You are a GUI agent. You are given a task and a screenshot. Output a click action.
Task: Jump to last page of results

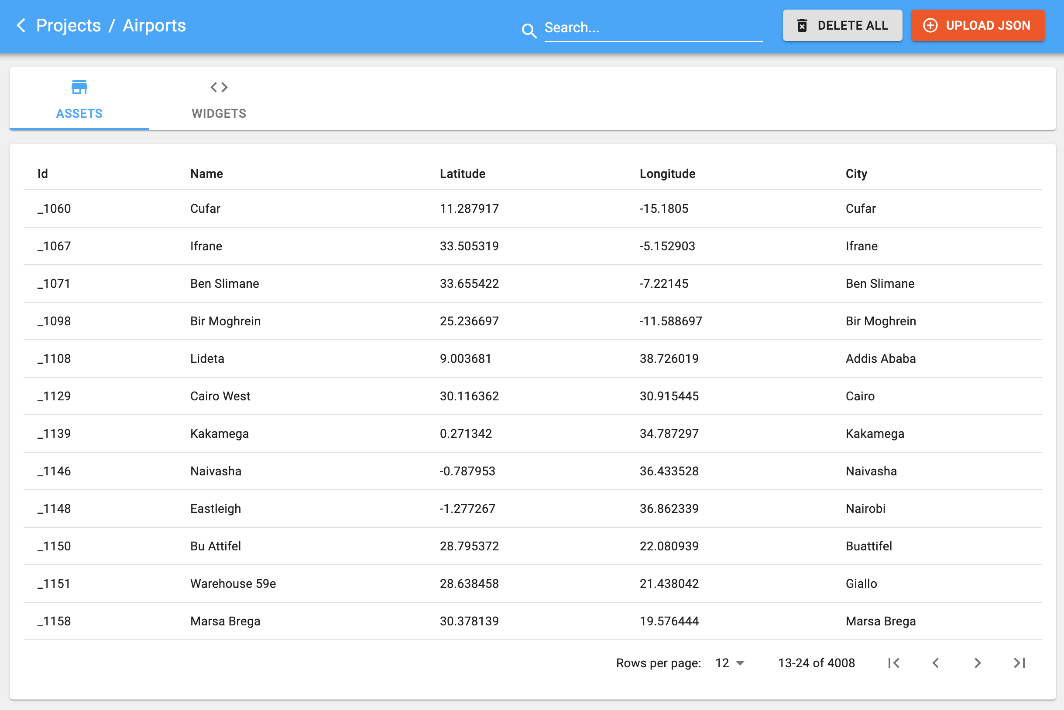pos(1019,663)
